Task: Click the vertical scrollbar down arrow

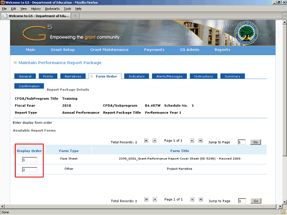Action: [284, 202]
